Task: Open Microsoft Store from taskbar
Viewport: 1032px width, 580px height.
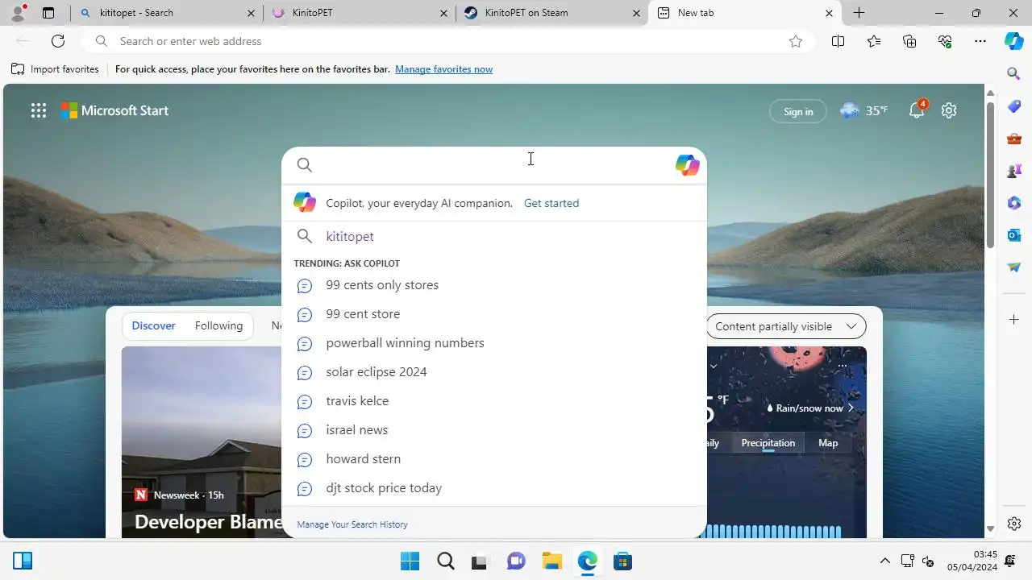Action: pos(622,561)
